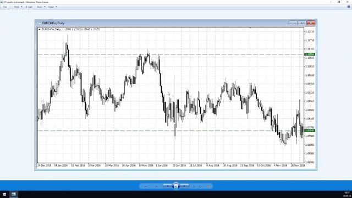The image size is (352, 198).
Task: Click the upper green price tag
Action: click(310, 54)
